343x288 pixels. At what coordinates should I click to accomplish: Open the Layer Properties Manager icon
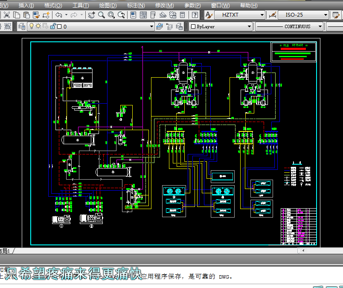(x=22, y=26)
